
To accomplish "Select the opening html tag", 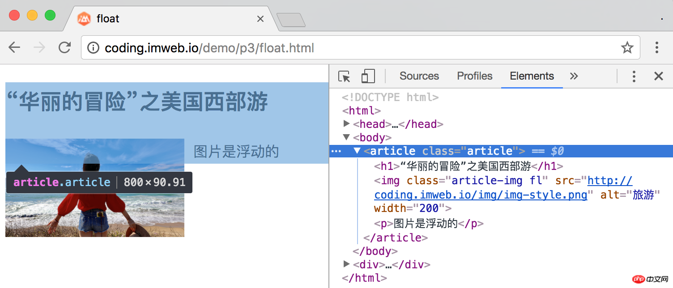I will pyautogui.click(x=362, y=110).
